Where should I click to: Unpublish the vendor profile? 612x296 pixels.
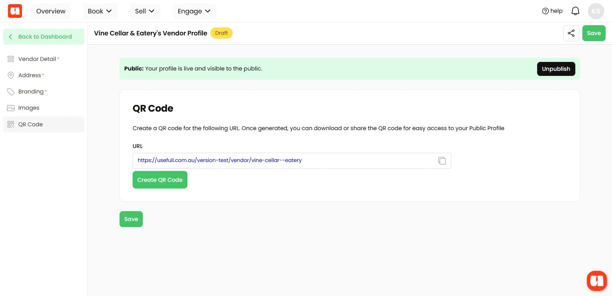tap(556, 69)
